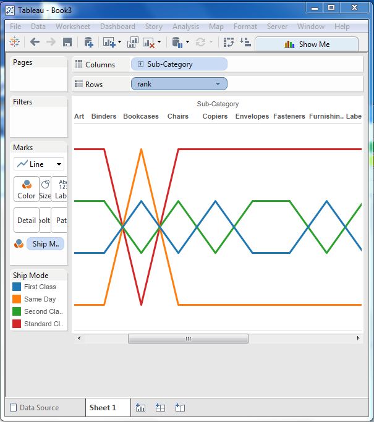Click the New Data Source icon
Image resolution: width=374 pixels, height=422 pixels.
88,42
